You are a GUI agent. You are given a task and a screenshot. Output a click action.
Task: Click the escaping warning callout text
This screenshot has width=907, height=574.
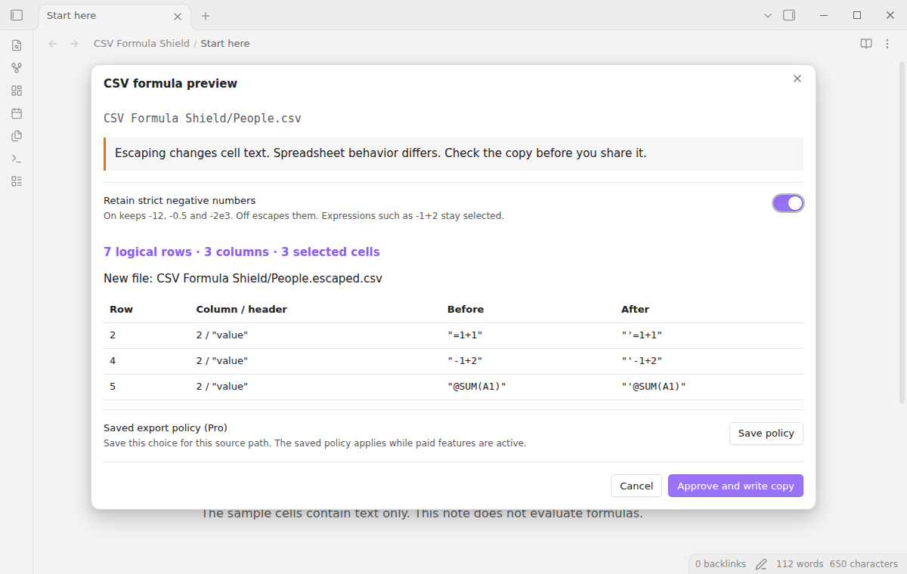click(381, 153)
